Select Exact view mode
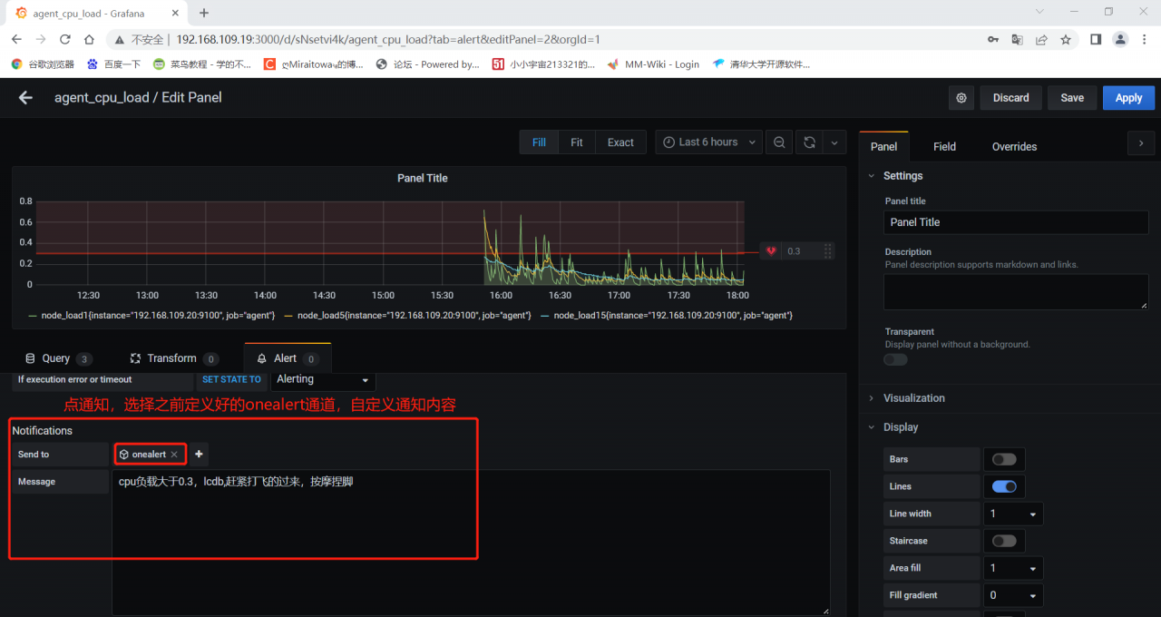This screenshot has width=1161, height=617. 620,142
